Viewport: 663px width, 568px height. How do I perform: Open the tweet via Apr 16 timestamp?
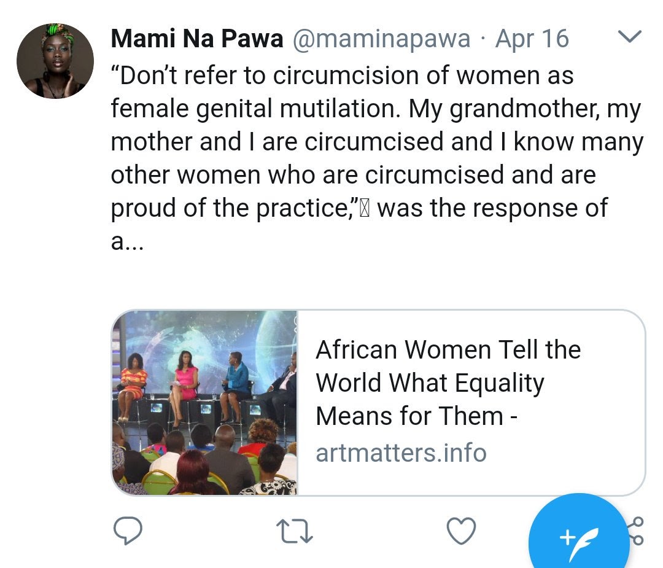coord(532,39)
